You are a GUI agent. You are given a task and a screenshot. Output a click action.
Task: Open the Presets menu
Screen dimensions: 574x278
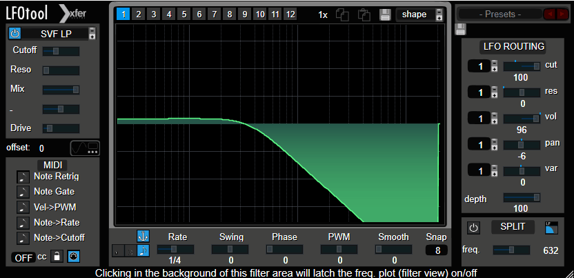[x=500, y=14]
